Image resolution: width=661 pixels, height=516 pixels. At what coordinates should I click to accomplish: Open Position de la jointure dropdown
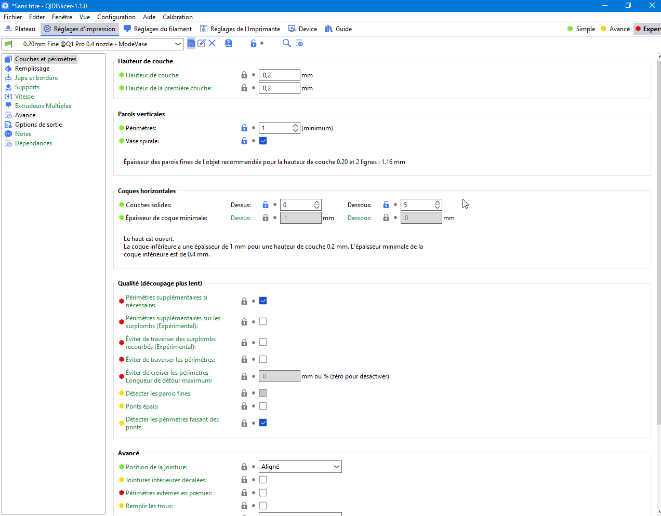click(300, 467)
